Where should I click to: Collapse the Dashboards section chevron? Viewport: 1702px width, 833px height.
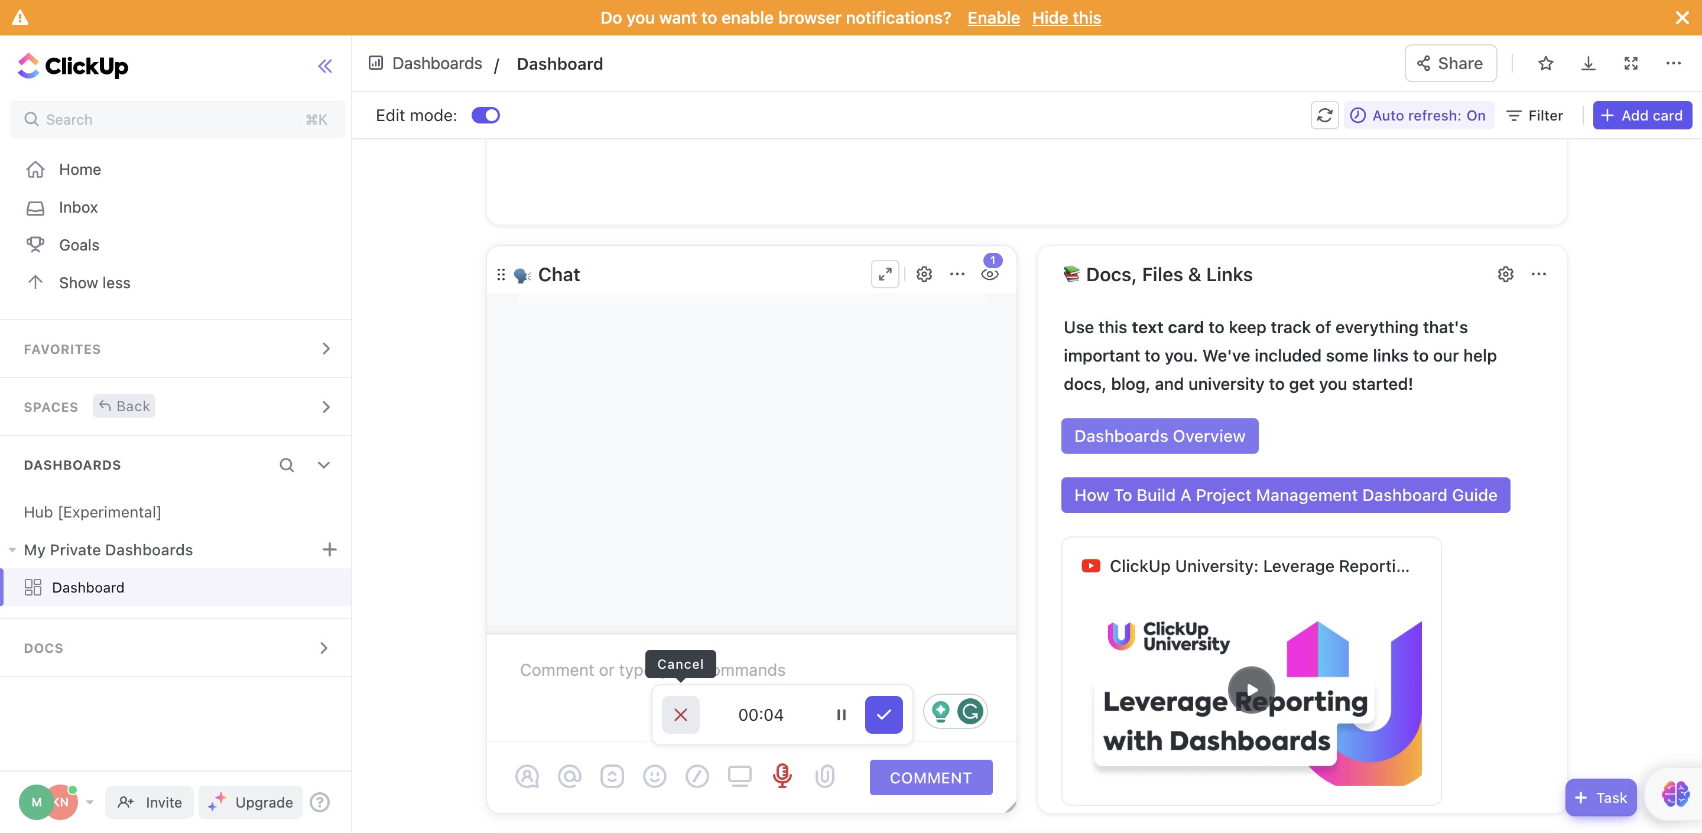tap(323, 465)
